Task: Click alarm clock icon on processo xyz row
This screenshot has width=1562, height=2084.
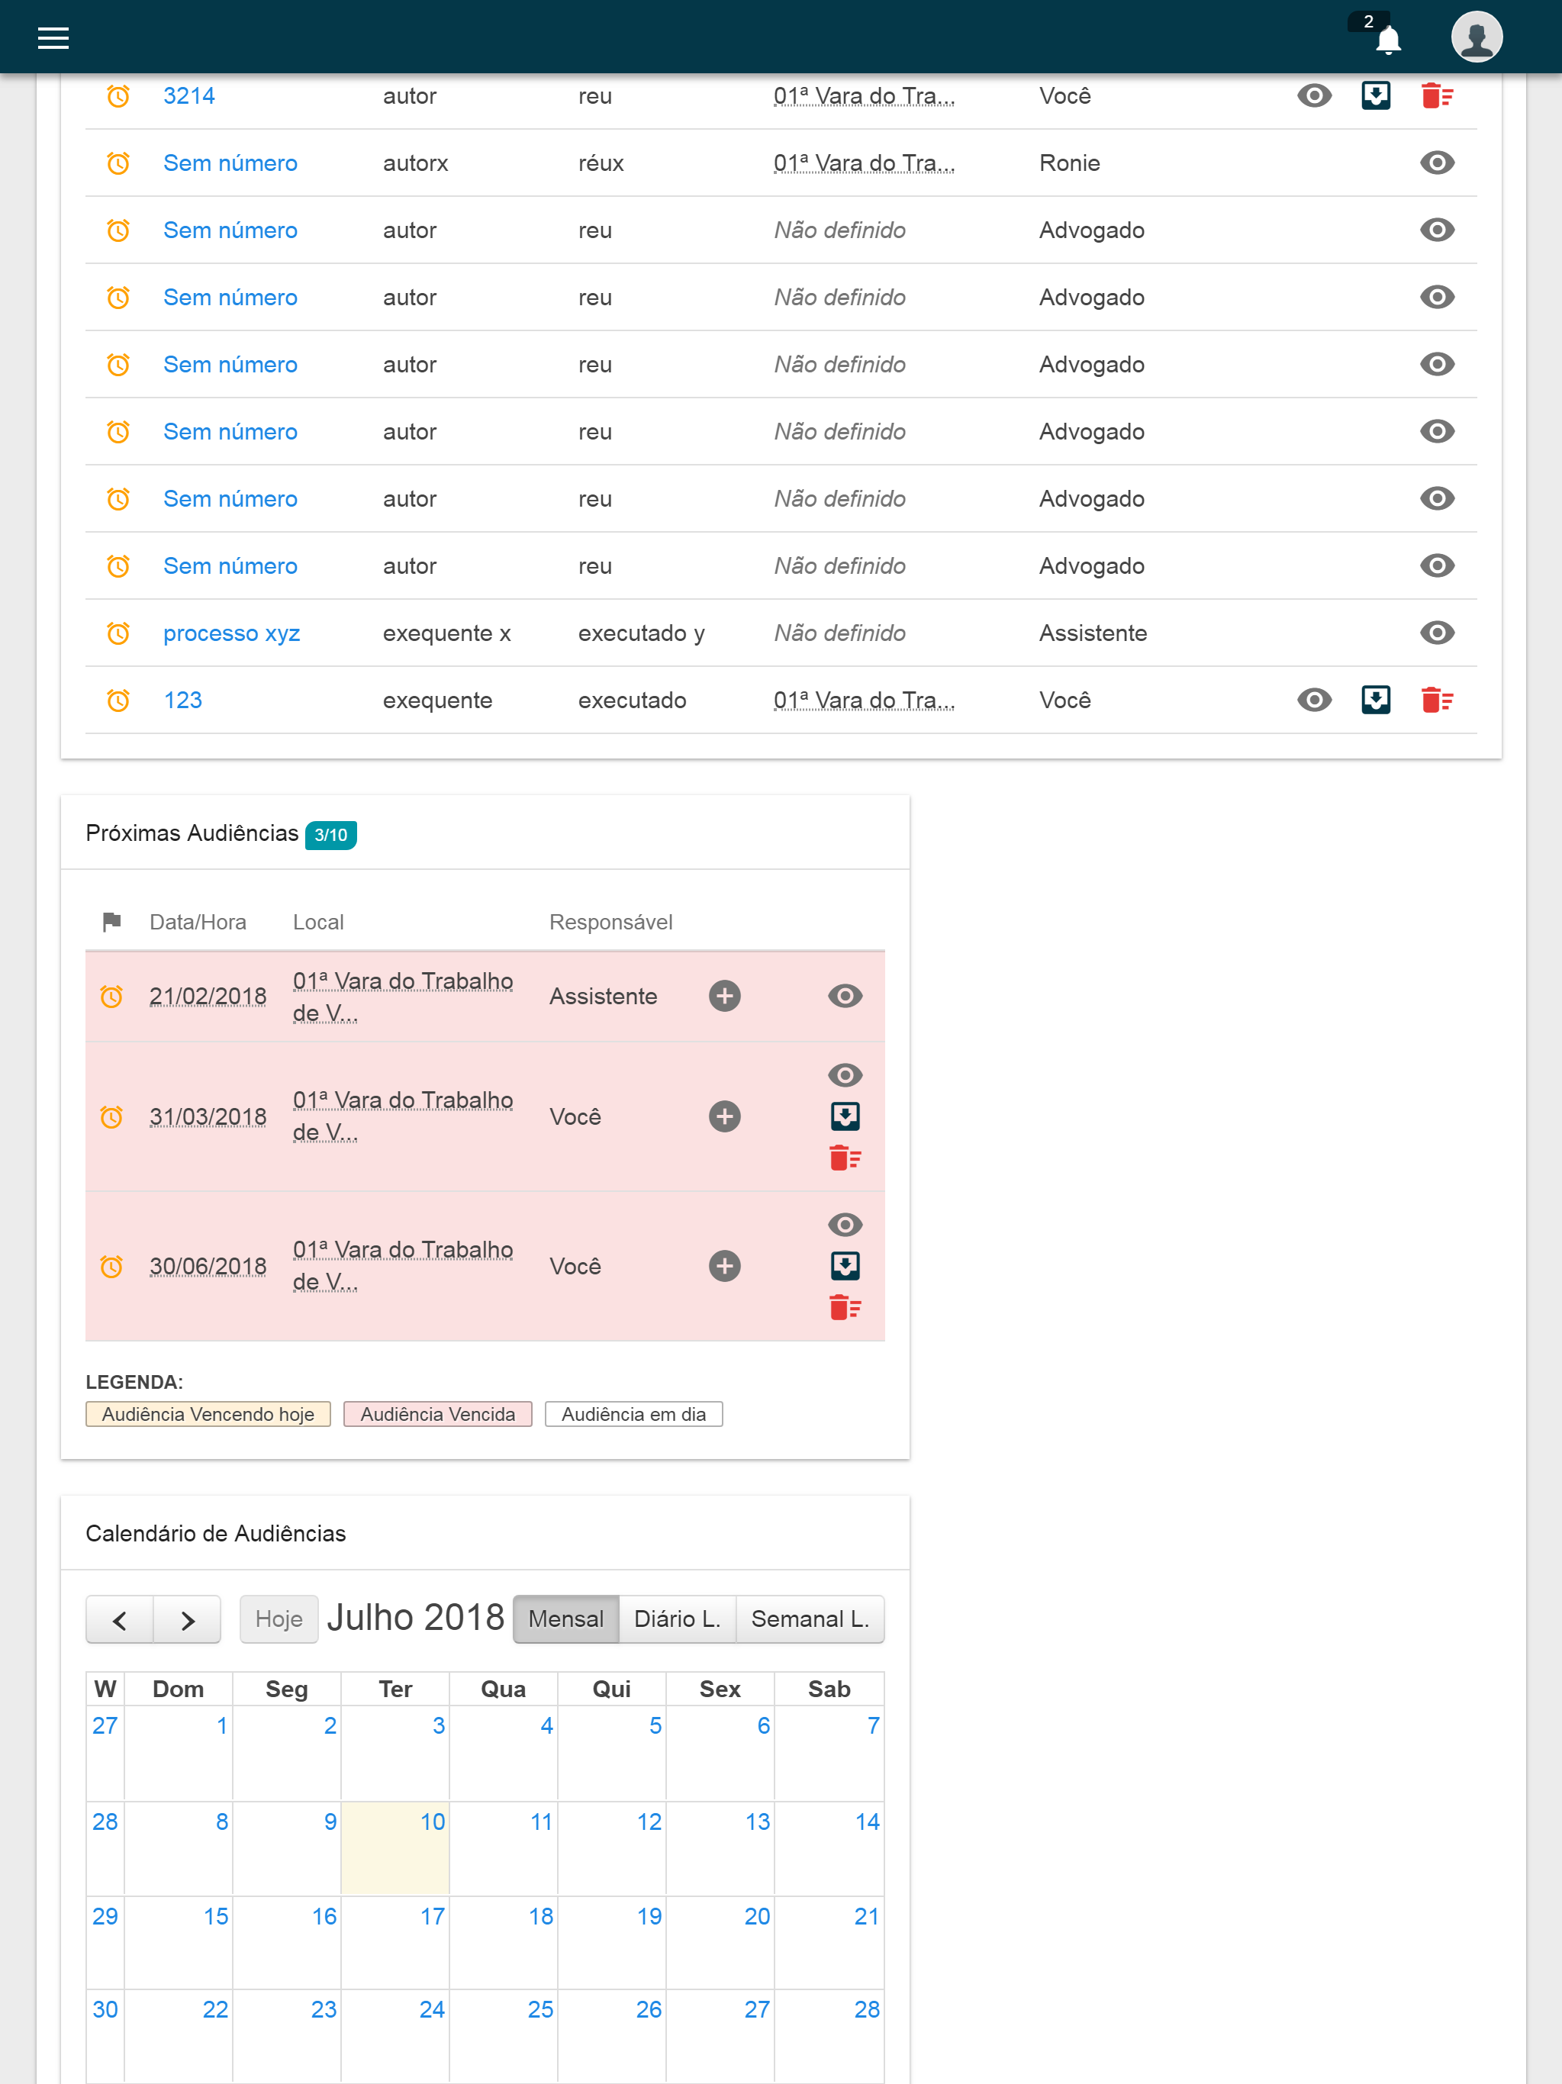Action: tap(118, 633)
